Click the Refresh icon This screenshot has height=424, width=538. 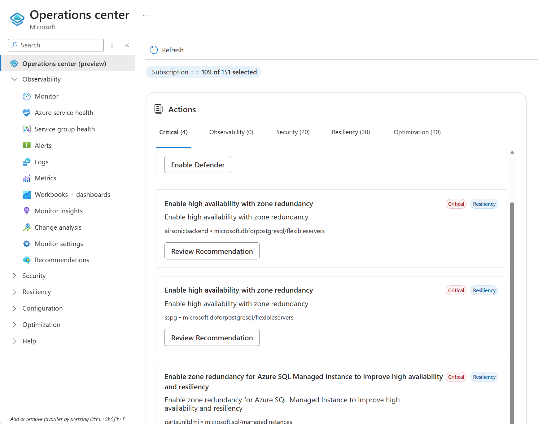click(154, 50)
